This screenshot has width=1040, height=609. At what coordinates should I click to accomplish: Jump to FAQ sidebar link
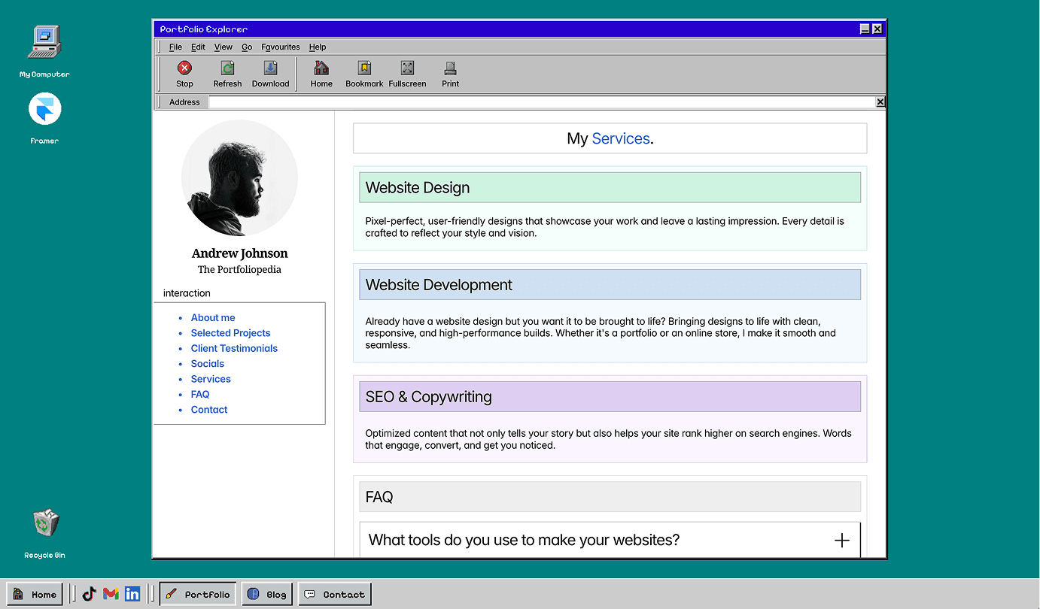click(200, 394)
